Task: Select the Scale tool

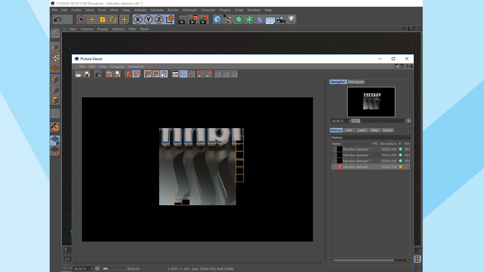Action: [x=103, y=19]
